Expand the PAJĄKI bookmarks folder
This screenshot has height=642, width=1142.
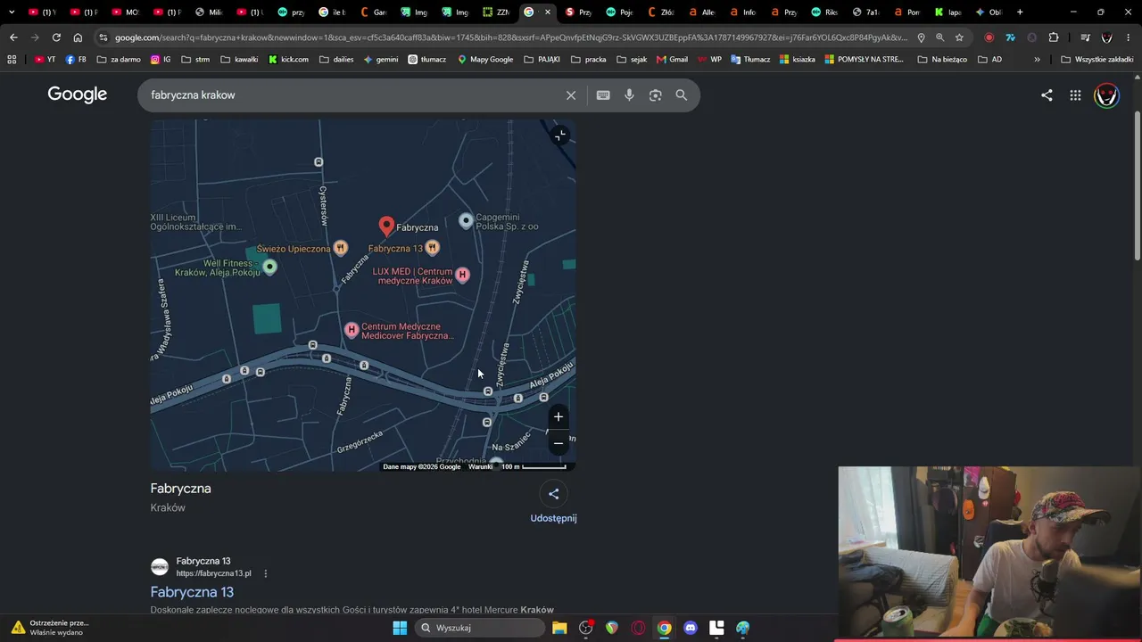(x=542, y=60)
